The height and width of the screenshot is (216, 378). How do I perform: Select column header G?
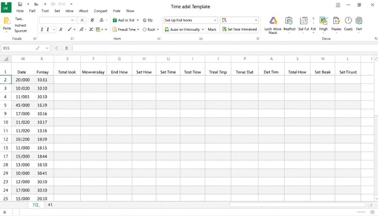point(119,59)
